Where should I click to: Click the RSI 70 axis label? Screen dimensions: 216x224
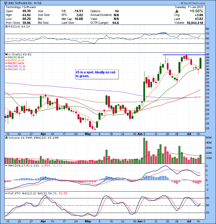pyautogui.click(x=207, y=34)
